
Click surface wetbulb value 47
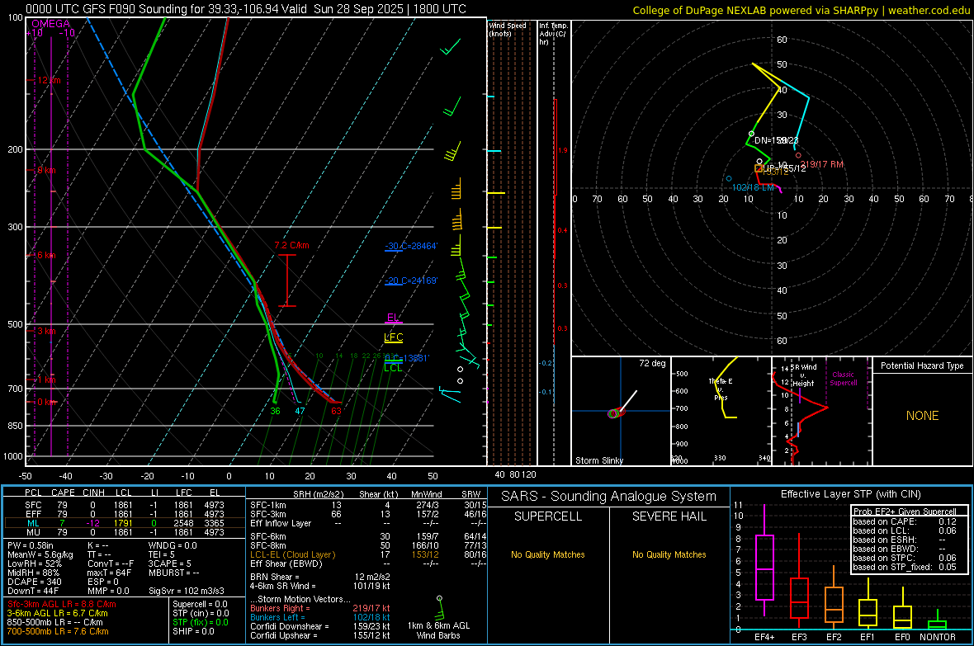300,411
